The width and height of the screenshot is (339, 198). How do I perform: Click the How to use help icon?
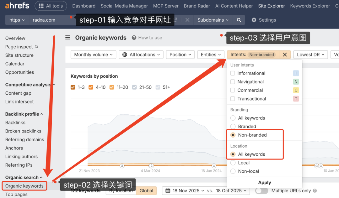(134, 38)
